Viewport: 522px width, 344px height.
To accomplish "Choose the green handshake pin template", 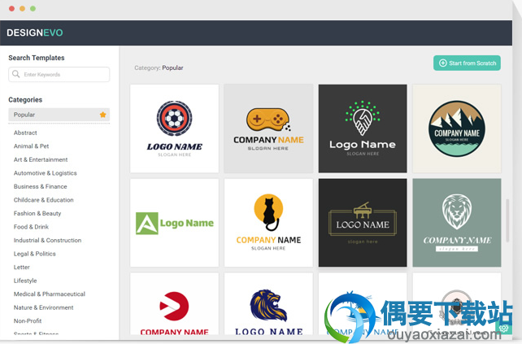I will (363, 128).
